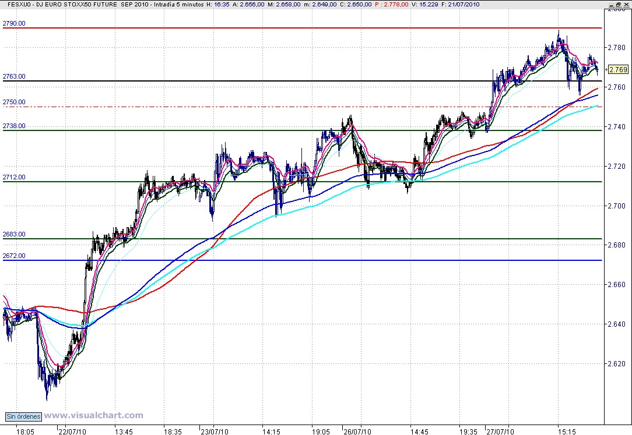Restore down the chart window
This screenshot has width=632, height=435.
tap(618, 4)
